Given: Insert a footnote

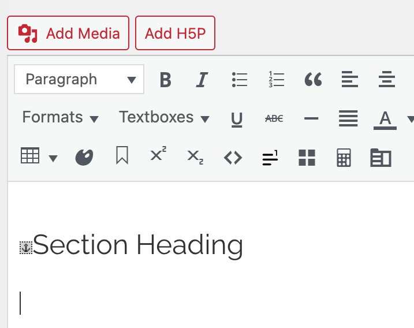Looking at the screenshot, I should 270,157.
